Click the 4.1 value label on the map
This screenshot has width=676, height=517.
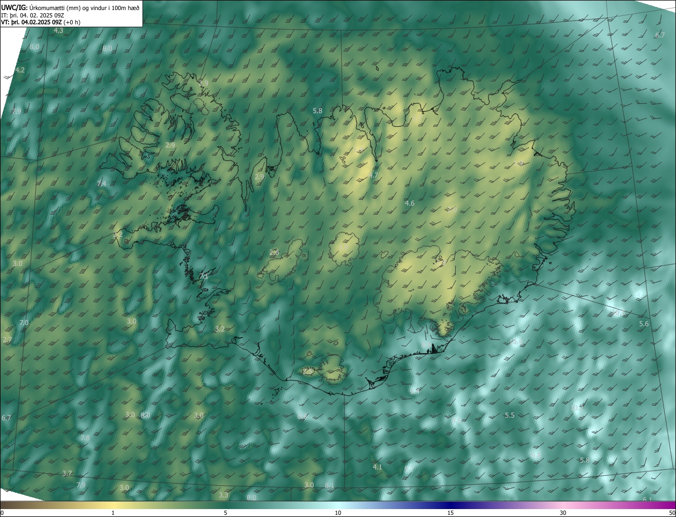[x=377, y=467]
